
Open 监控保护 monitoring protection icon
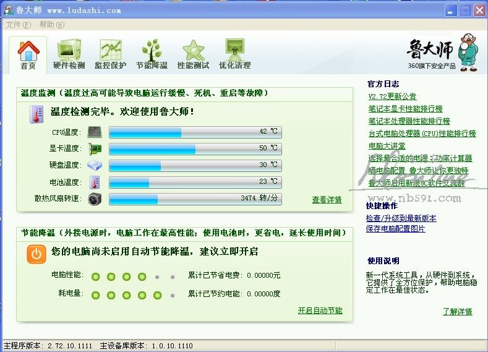click(110, 50)
